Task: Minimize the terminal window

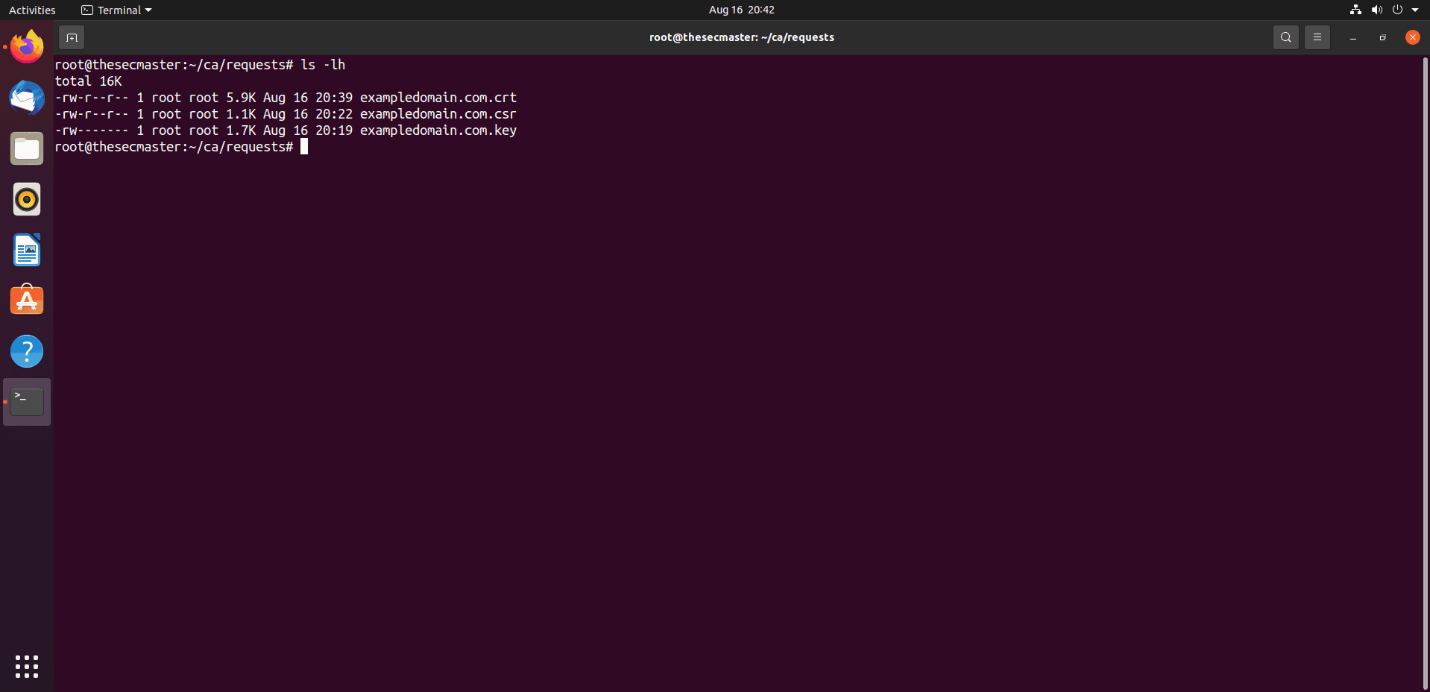Action: 1353,37
